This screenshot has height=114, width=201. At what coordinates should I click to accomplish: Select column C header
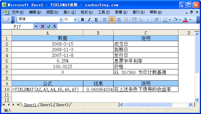click(x=146, y=33)
